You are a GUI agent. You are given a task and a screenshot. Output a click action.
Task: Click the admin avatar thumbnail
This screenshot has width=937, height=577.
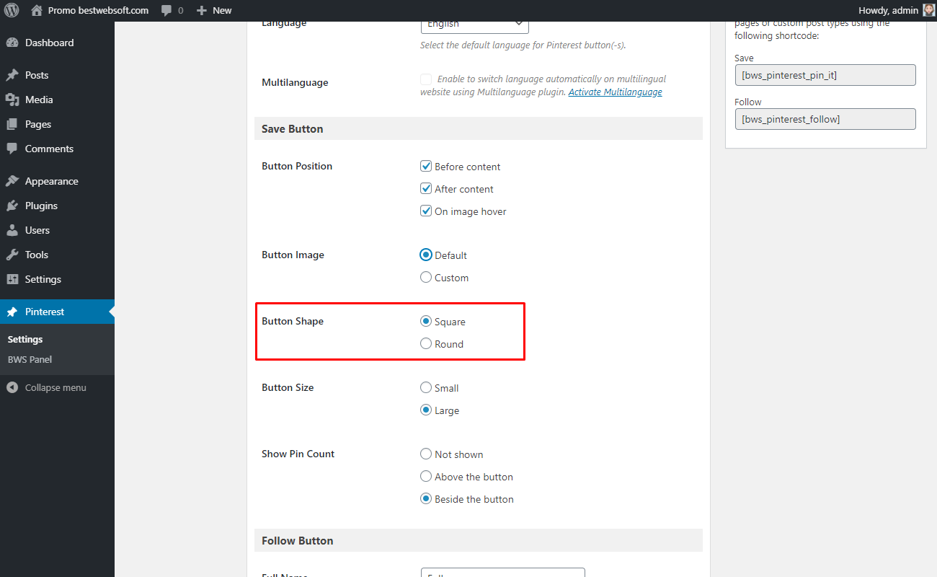pyautogui.click(x=929, y=10)
